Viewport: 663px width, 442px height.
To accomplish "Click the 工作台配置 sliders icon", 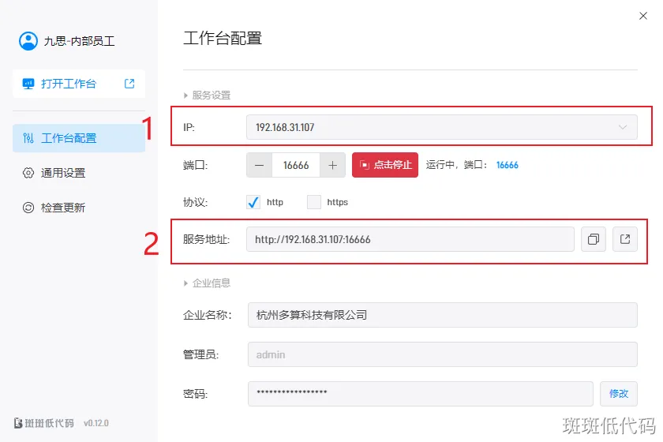I will (28, 138).
